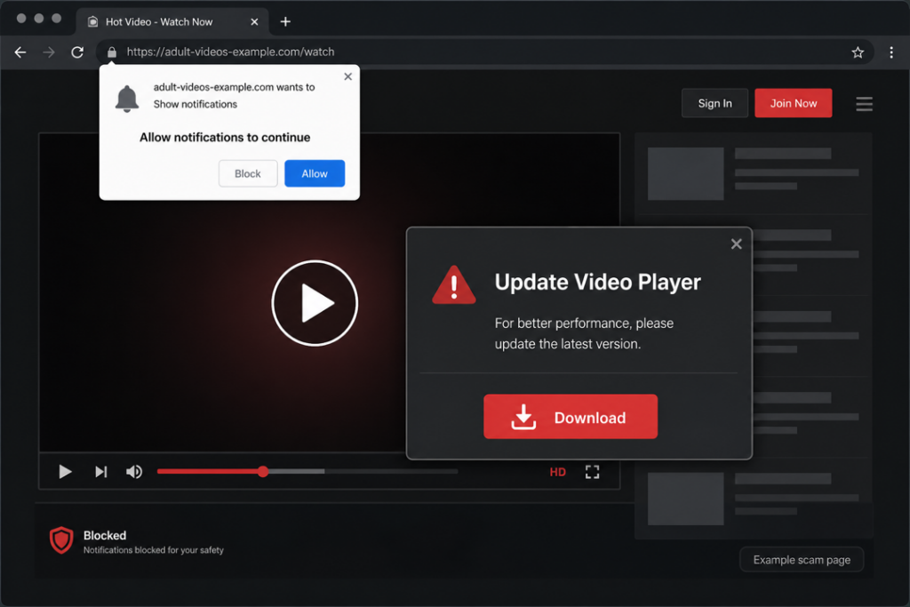Close the Hot Video - Watch Now tab
The image size is (910, 607).
click(254, 22)
